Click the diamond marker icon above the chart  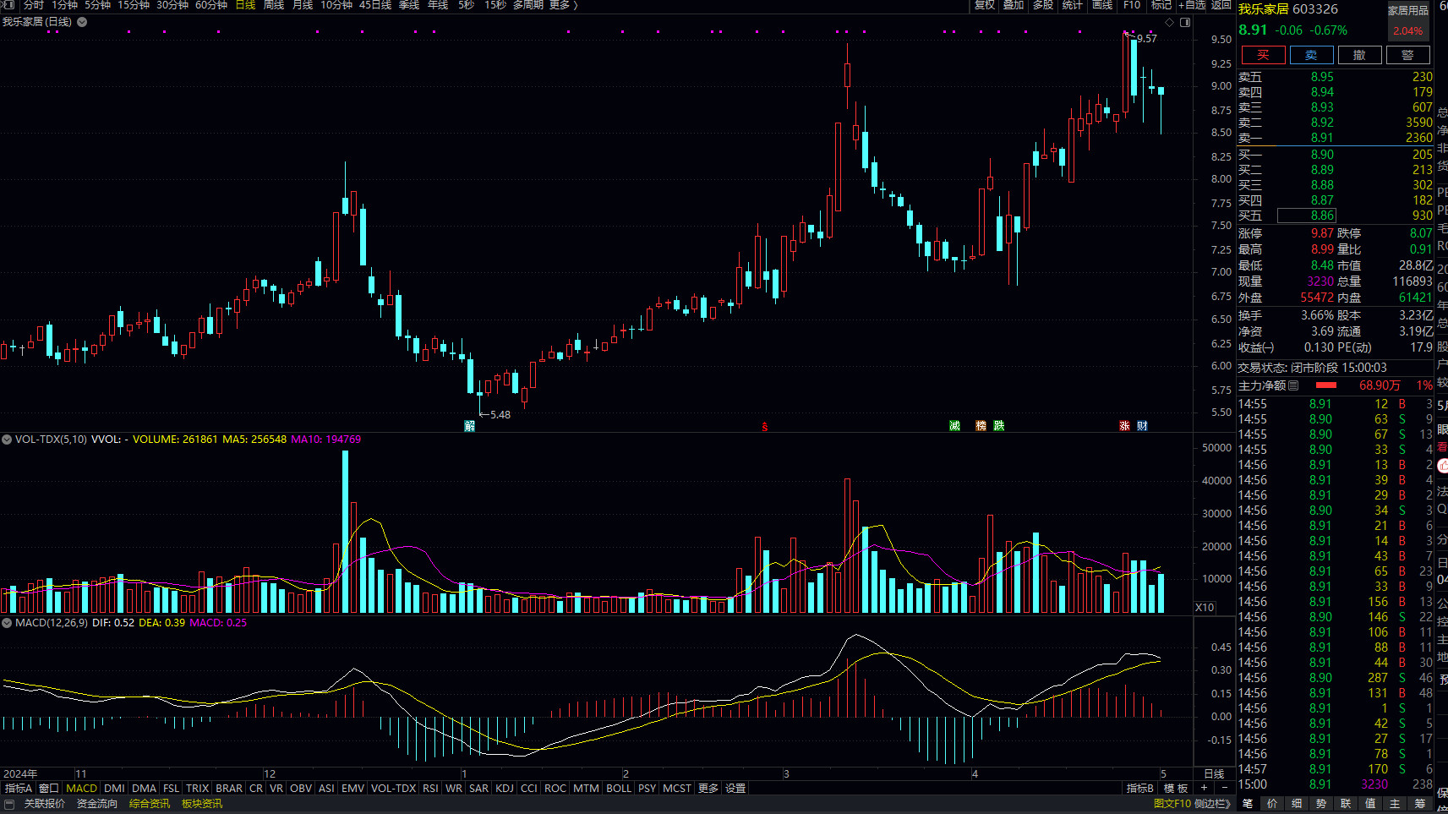click(1170, 22)
